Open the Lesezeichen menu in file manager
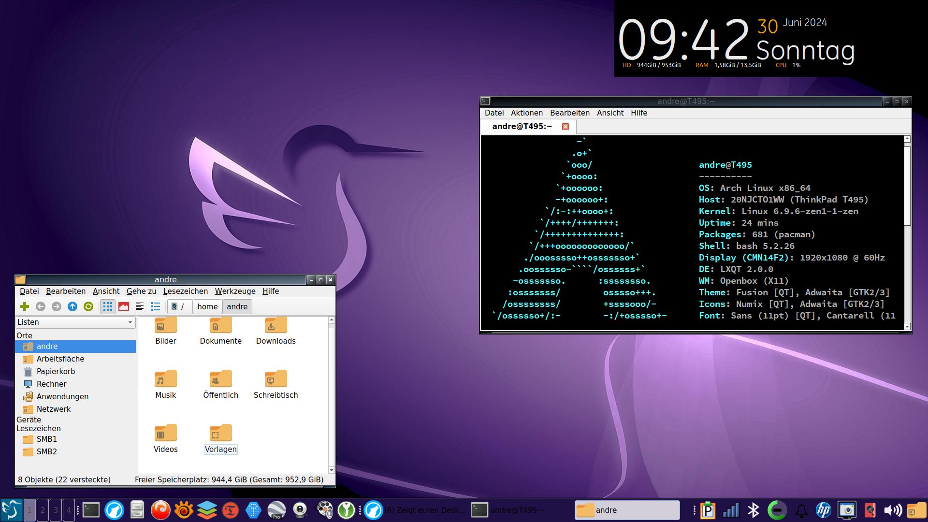 (x=185, y=291)
